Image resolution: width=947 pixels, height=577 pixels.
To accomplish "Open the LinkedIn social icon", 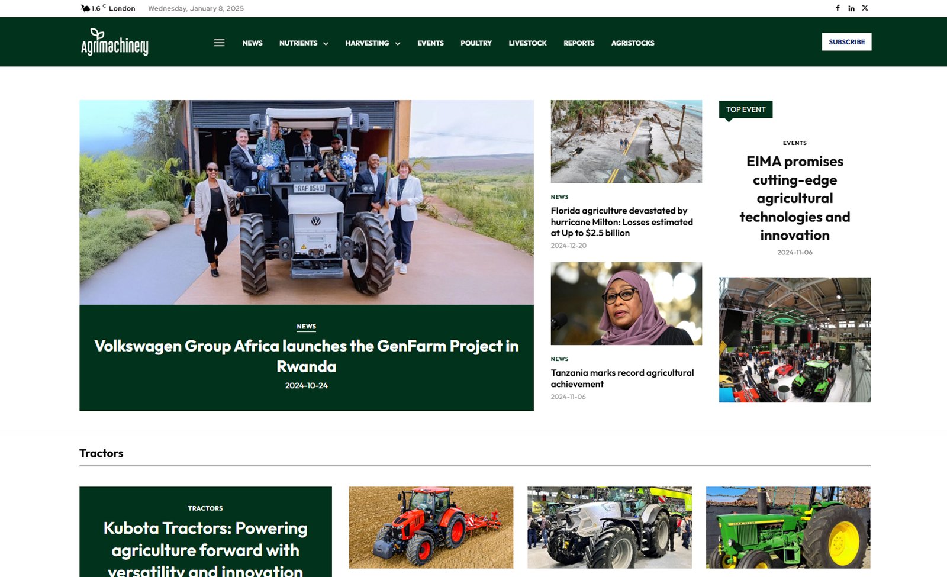I will (851, 8).
